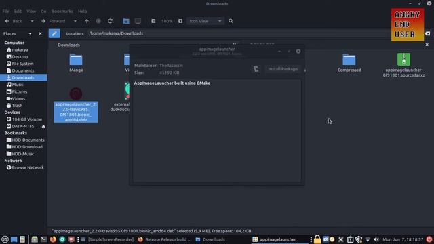The width and height of the screenshot is (434, 244).
Task: Open the home folder toolbar icon
Action: pyautogui.click(x=126, y=21)
